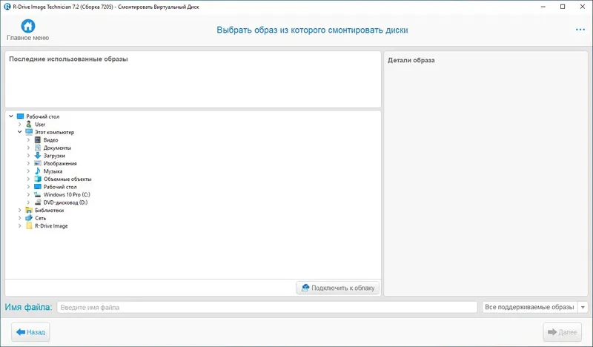
Task: Go to the main menu via home icon
Action: pyautogui.click(x=28, y=26)
